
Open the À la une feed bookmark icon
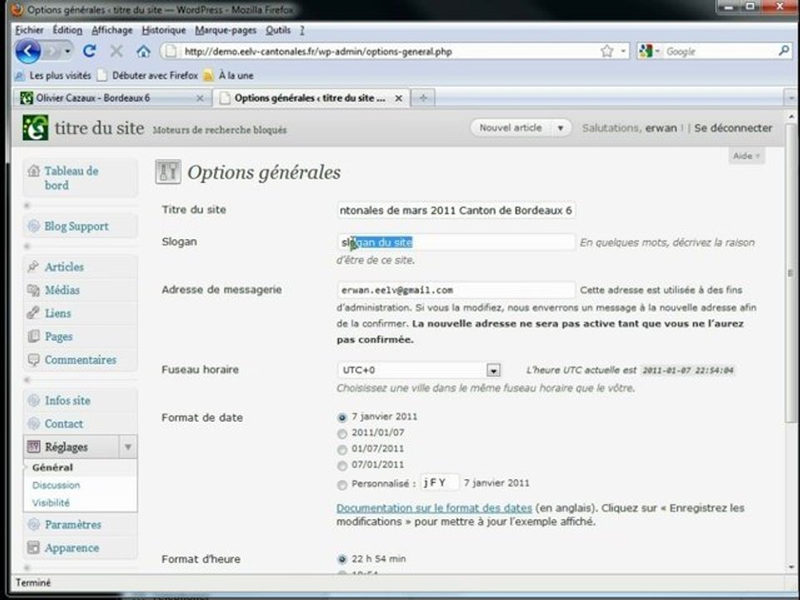point(208,76)
